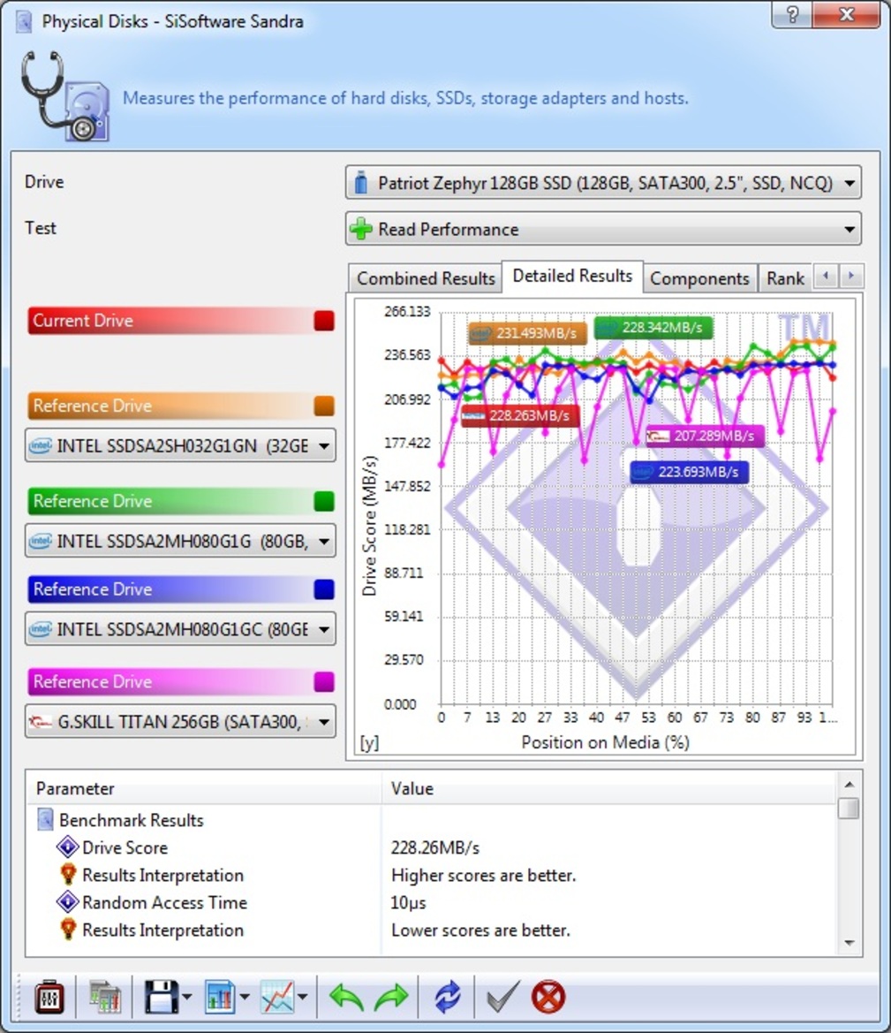Click the [y] axis toggle on the chart
The image size is (891, 1033).
pos(369,743)
